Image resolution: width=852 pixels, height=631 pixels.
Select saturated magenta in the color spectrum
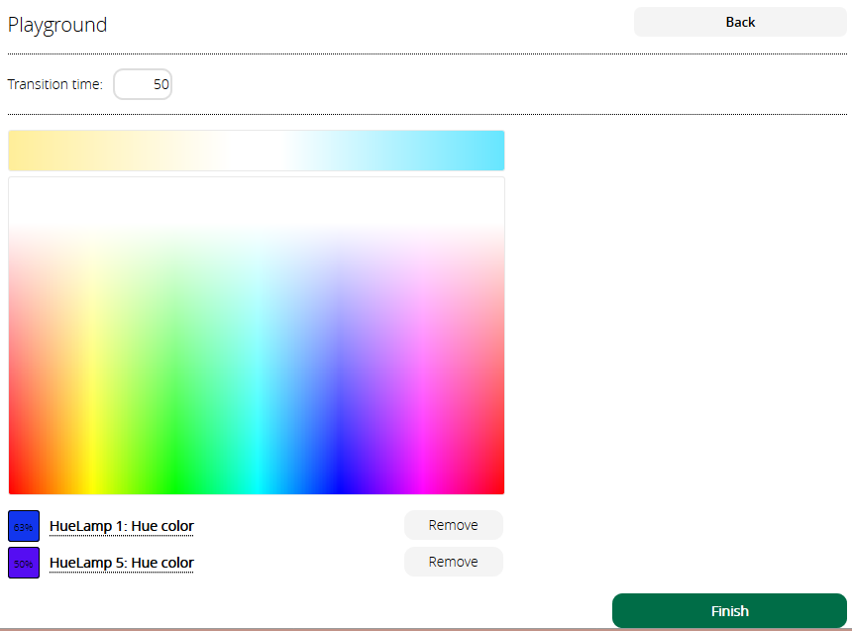[x=422, y=480]
